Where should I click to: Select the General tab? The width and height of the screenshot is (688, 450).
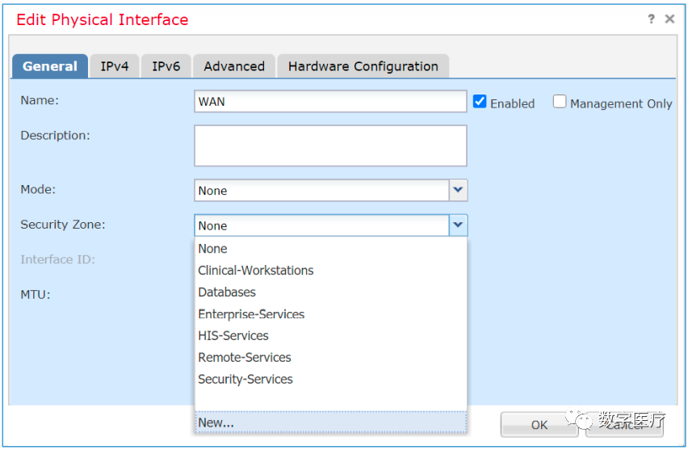[50, 66]
